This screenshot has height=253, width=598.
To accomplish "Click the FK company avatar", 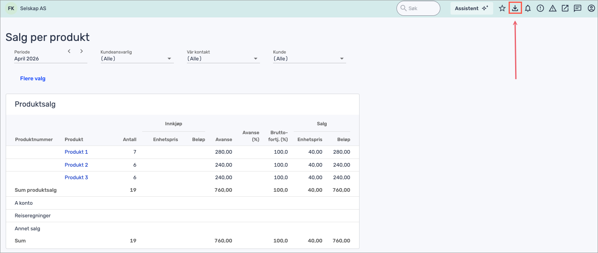I will pos(11,8).
